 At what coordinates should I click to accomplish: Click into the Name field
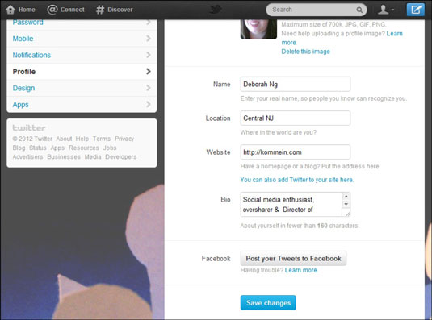click(x=296, y=84)
